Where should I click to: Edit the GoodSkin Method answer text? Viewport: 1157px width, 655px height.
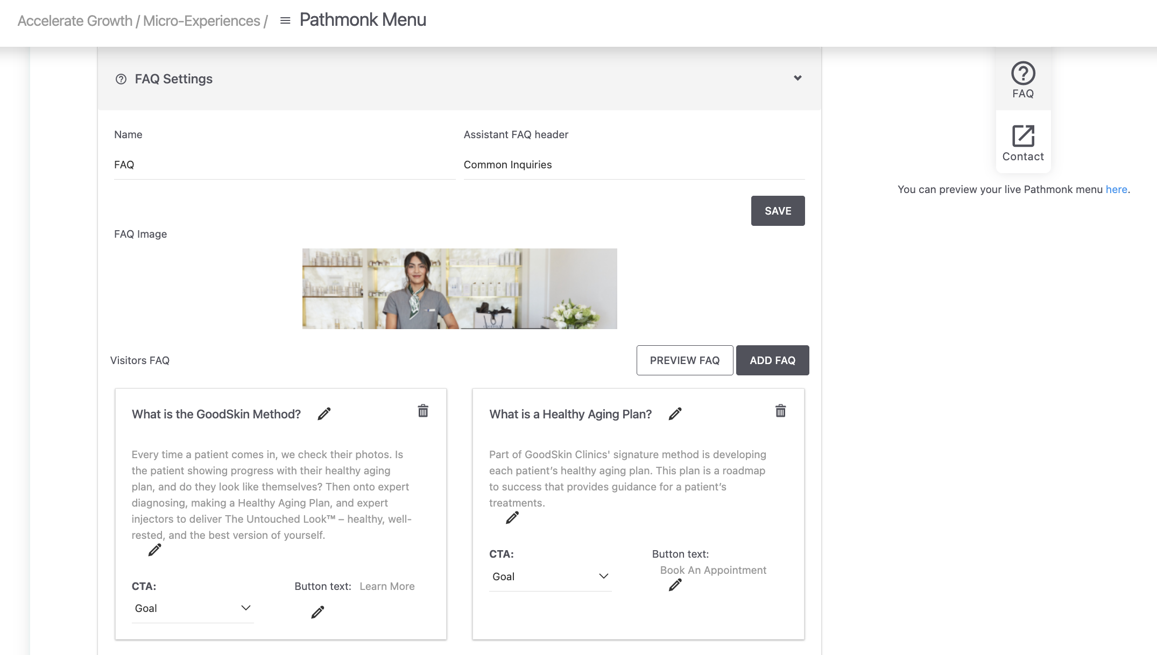[x=154, y=550]
